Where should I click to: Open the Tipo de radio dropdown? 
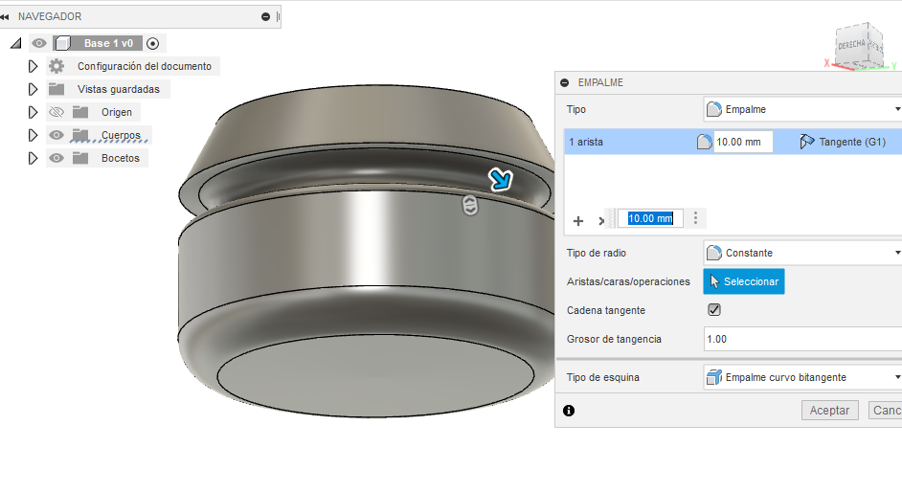(x=802, y=253)
